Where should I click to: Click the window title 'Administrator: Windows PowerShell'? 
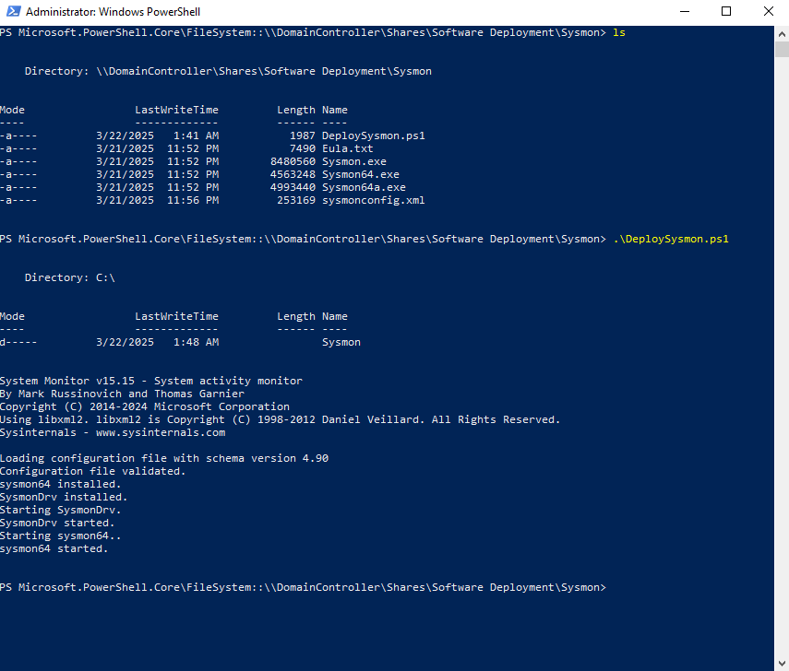point(113,13)
